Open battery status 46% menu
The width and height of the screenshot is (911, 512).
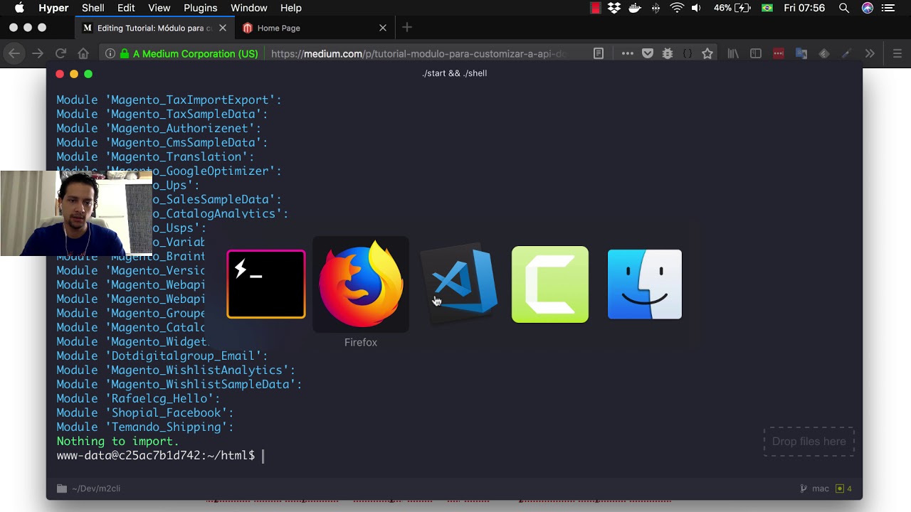(732, 8)
